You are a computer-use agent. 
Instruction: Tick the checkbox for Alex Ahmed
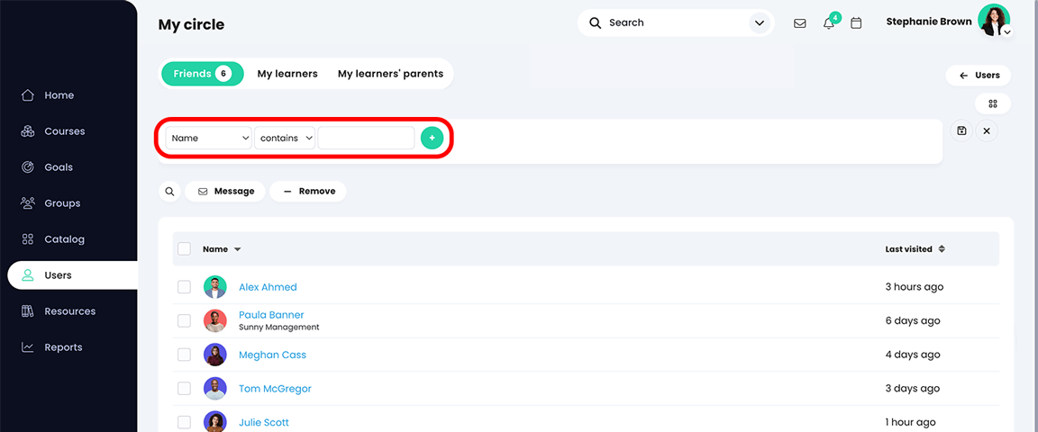pos(184,287)
